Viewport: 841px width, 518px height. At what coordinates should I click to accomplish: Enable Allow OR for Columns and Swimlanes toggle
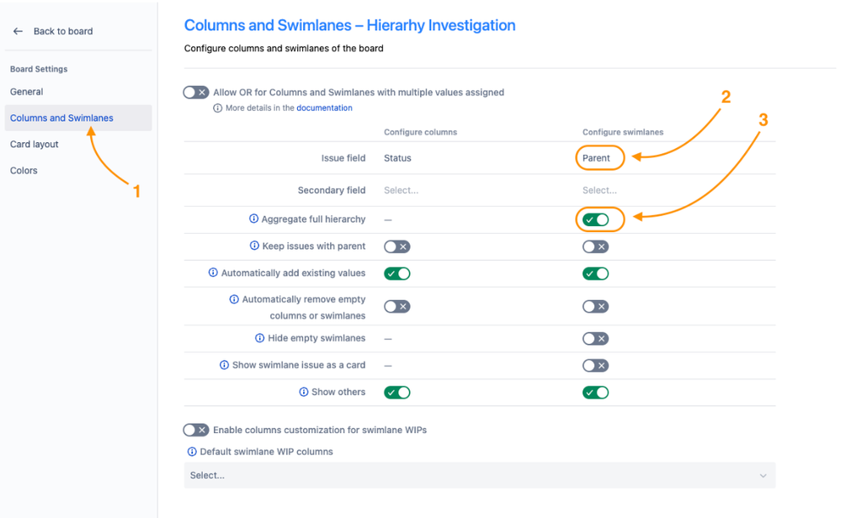(x=196, y=92)
